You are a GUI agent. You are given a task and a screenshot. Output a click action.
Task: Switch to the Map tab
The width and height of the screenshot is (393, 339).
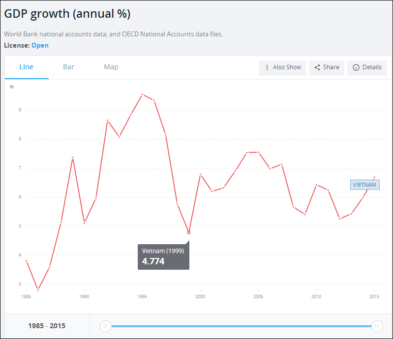[111, 67]
